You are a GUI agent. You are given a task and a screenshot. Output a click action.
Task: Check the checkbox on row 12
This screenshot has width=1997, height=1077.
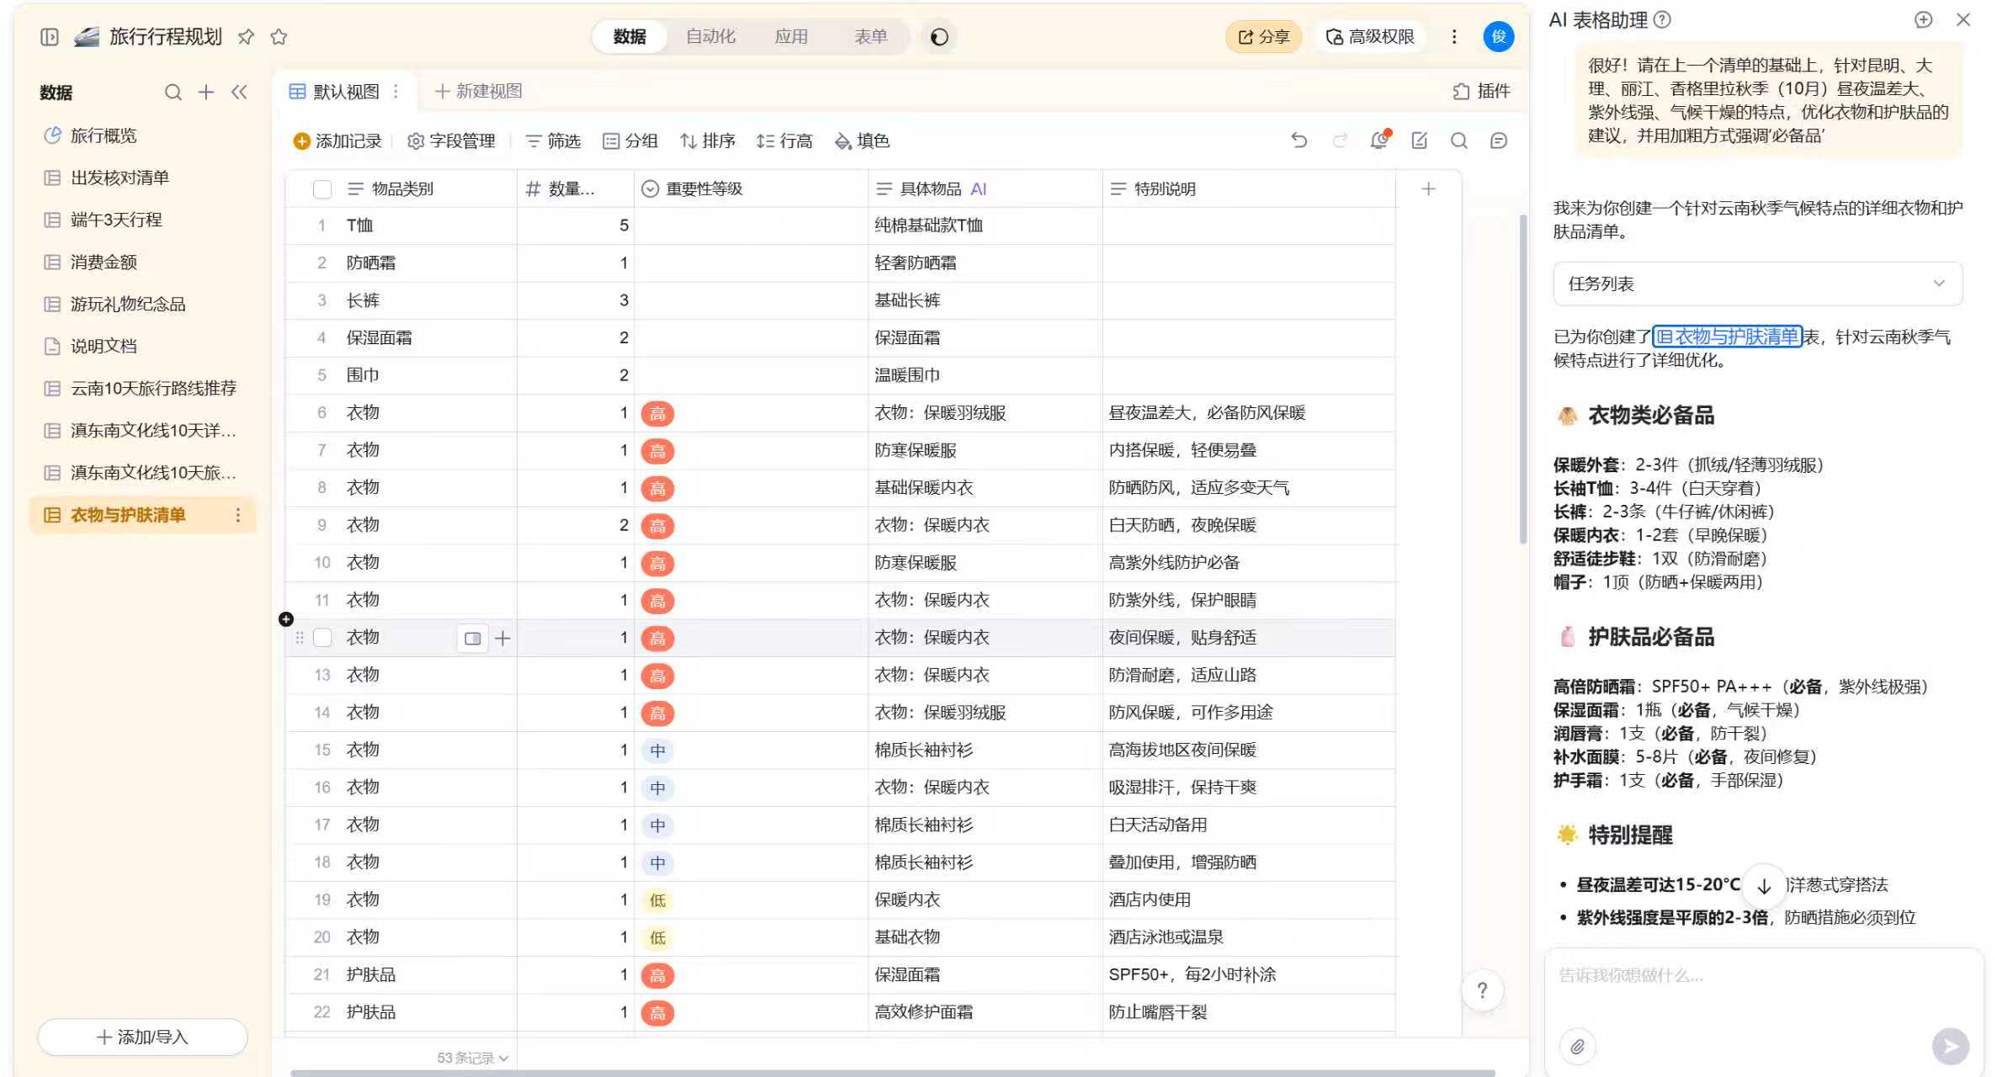pos(322,637)
